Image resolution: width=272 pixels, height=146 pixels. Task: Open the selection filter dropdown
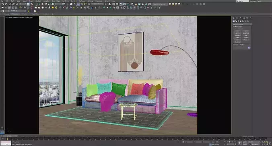tap(23, 4)
